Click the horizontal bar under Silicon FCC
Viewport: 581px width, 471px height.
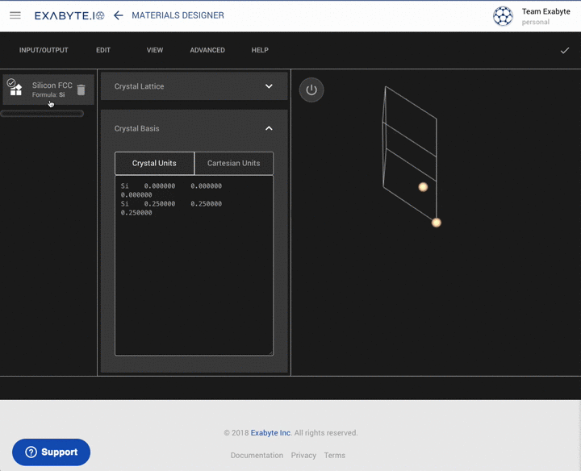43,114
